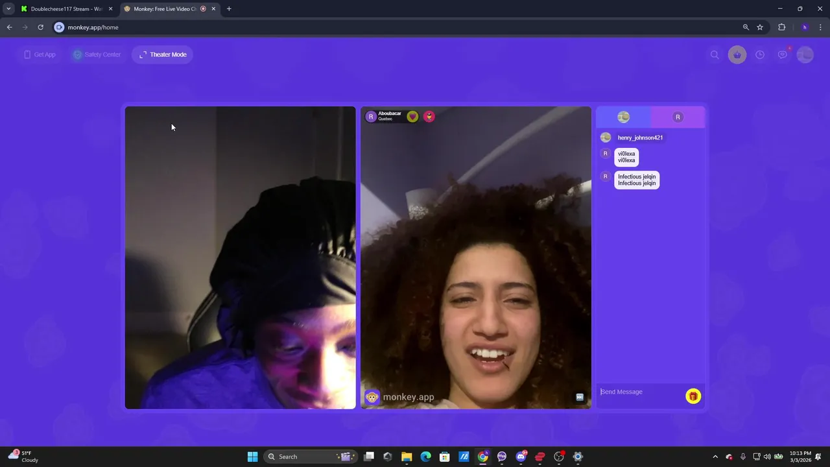
Task: Open Chrome extensions puzzle icon
Action: pos(781,27)
